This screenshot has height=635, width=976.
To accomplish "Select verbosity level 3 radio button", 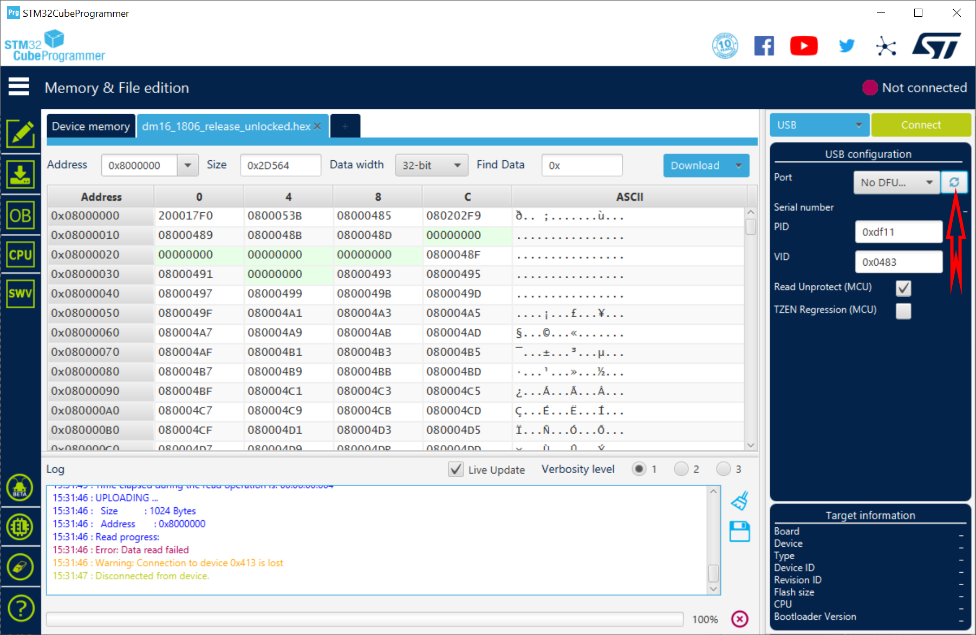I will (723, 469).
